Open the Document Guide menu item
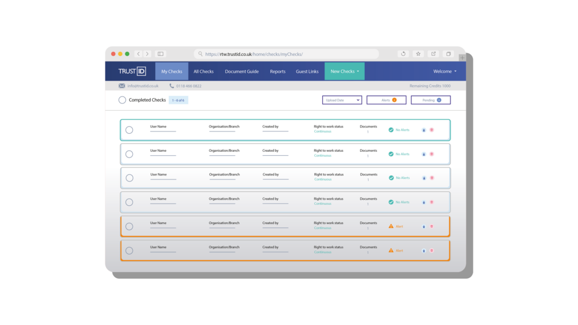The image size is (578, 325). pyautogui.click(x=242, y=71)
